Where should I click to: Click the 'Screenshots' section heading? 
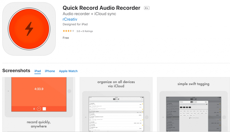coord(16,70)
